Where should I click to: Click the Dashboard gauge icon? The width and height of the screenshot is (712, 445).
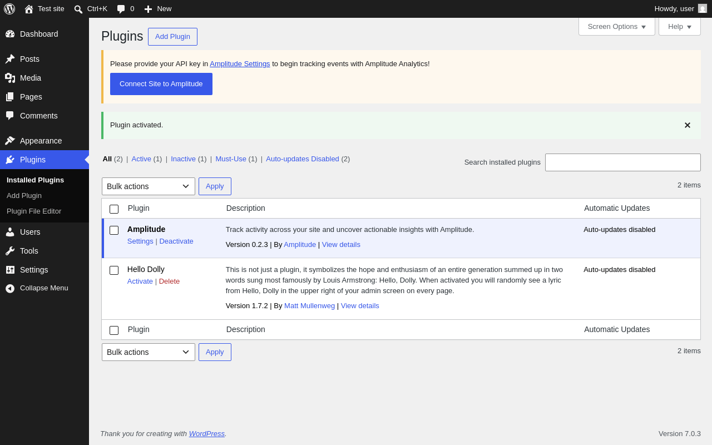pyautogui.click(x=10, y=34)
